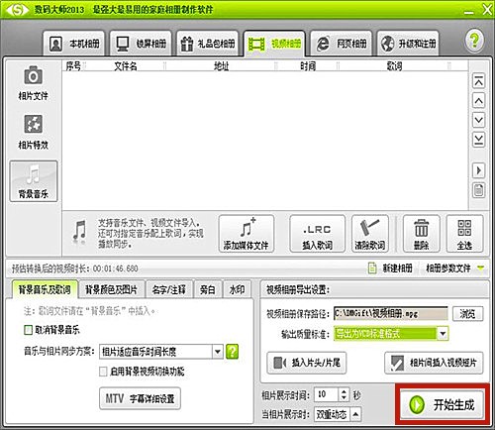
Task: Click the 清除歌词 brush button
Action: [x=370, y=234]
